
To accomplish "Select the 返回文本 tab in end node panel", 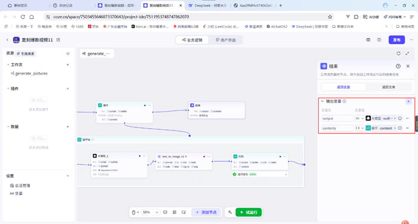I will tap(388, 87).
